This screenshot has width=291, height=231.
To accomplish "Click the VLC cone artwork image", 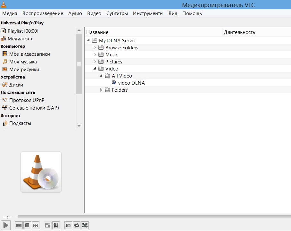I will [x=41, y=172].
